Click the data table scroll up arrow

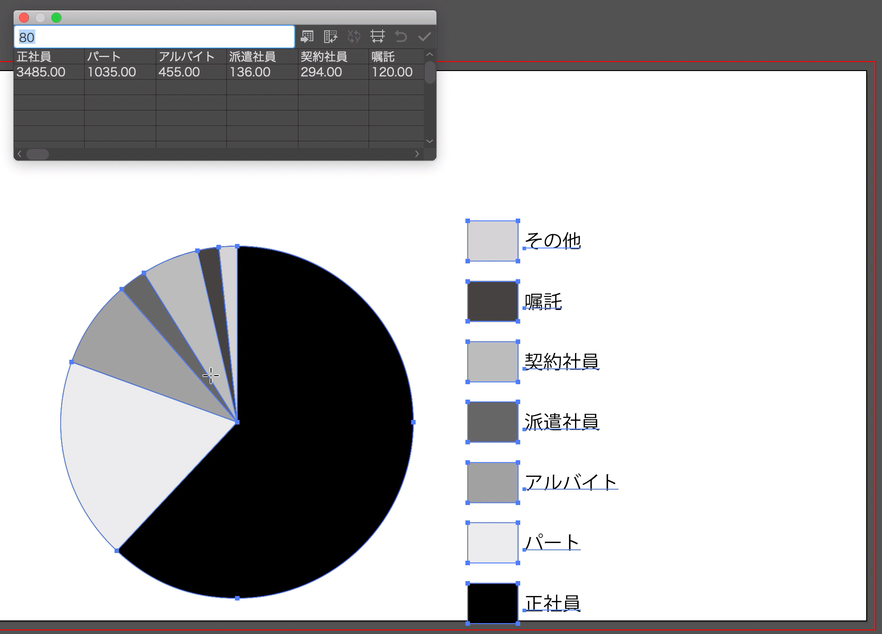(x=430, y=54)
